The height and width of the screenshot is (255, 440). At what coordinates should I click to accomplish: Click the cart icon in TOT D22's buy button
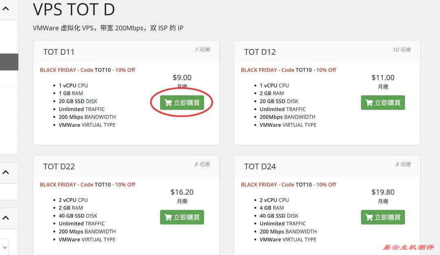tap(168, 218)
